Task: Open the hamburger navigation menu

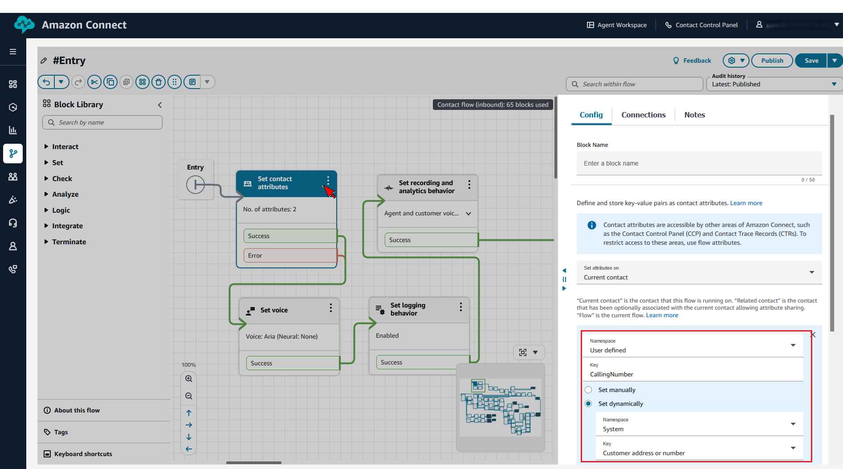Action: pyautogui.click(x=13, y=52)
